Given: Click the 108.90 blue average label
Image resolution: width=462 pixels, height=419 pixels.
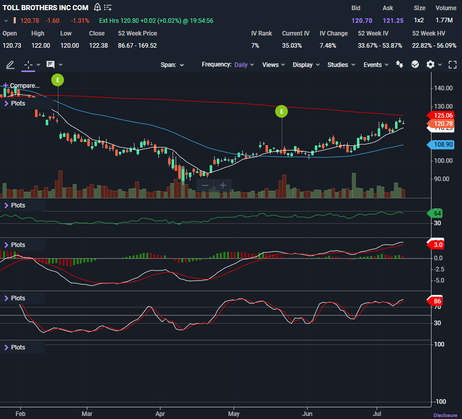Looking at the screenshot, I should click(441, 145).
